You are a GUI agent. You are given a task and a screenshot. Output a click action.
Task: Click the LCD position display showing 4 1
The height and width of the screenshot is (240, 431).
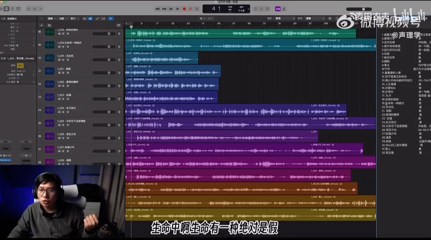click(216, 9)
